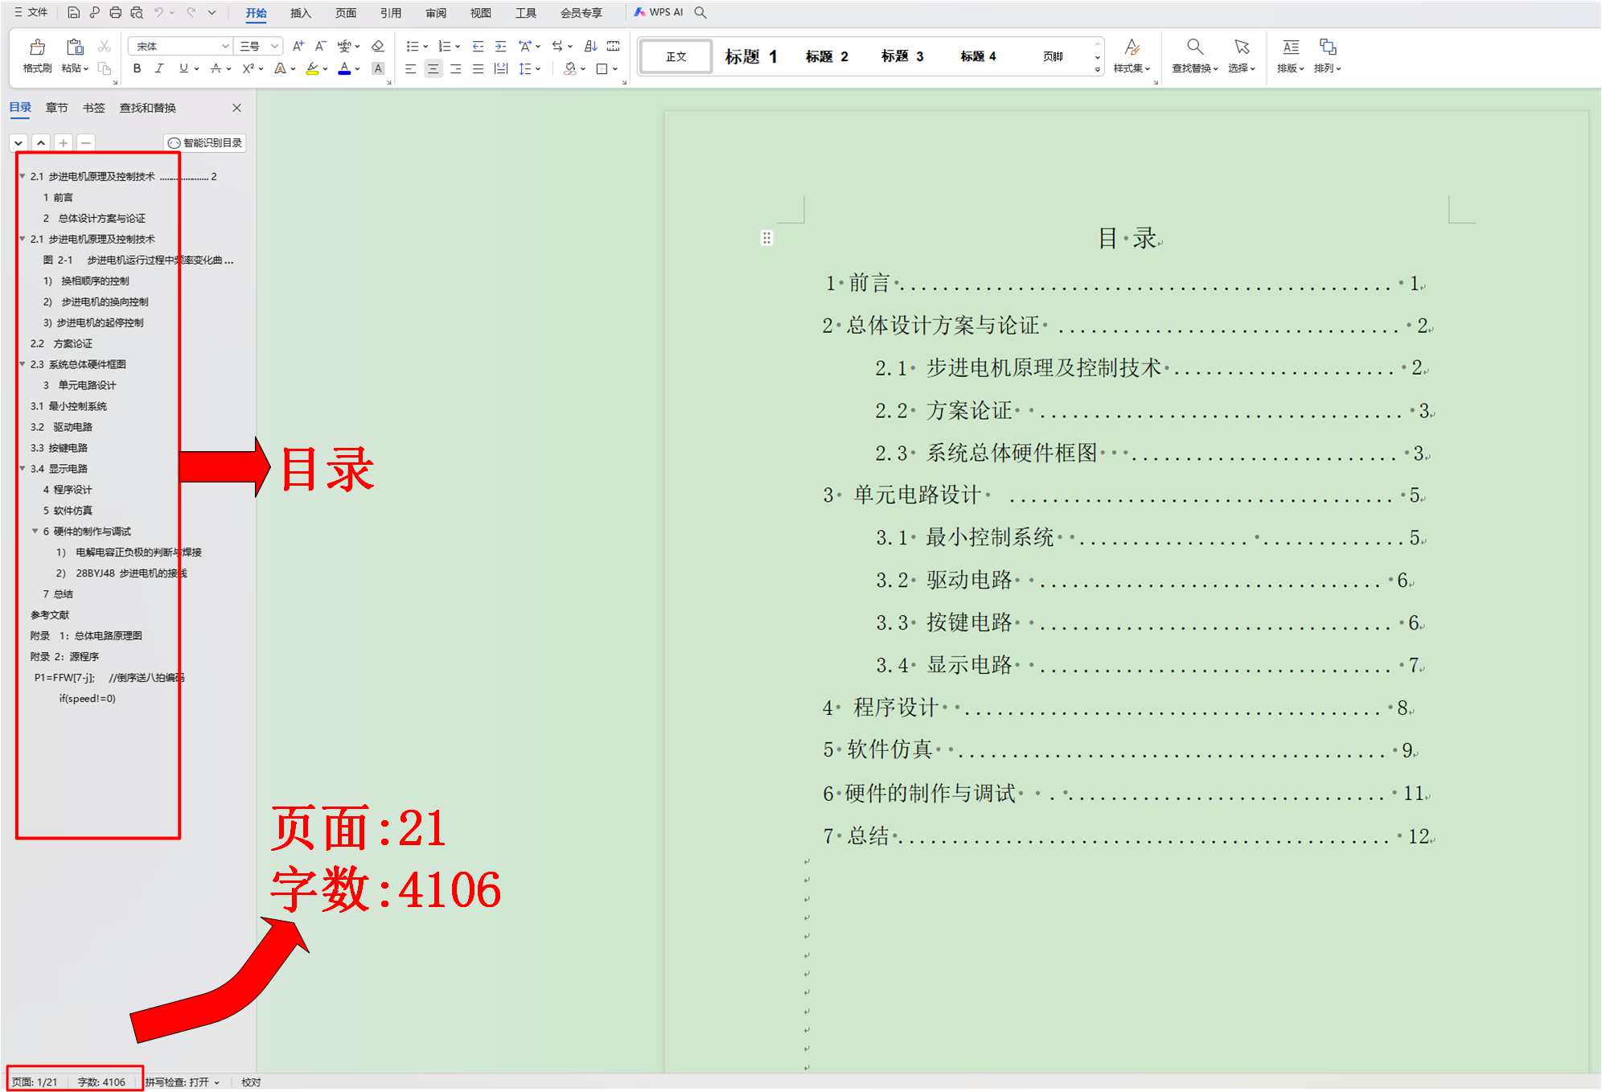The width and height of the screenshot is (1602, 1092).
Task: Click the Save document icon
Action: point(73,12)
